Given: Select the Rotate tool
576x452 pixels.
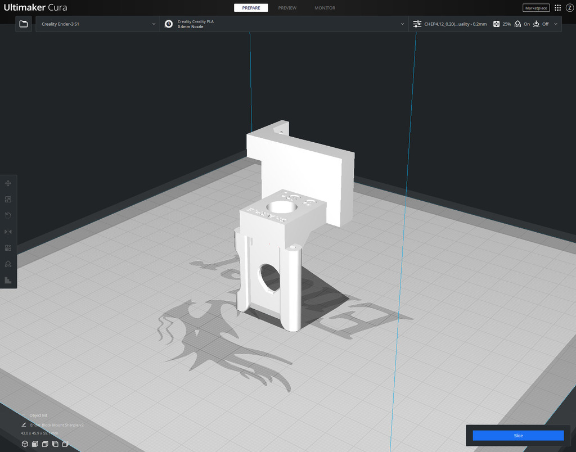Looking at the screenshot, I should click(x=8, y=215).
